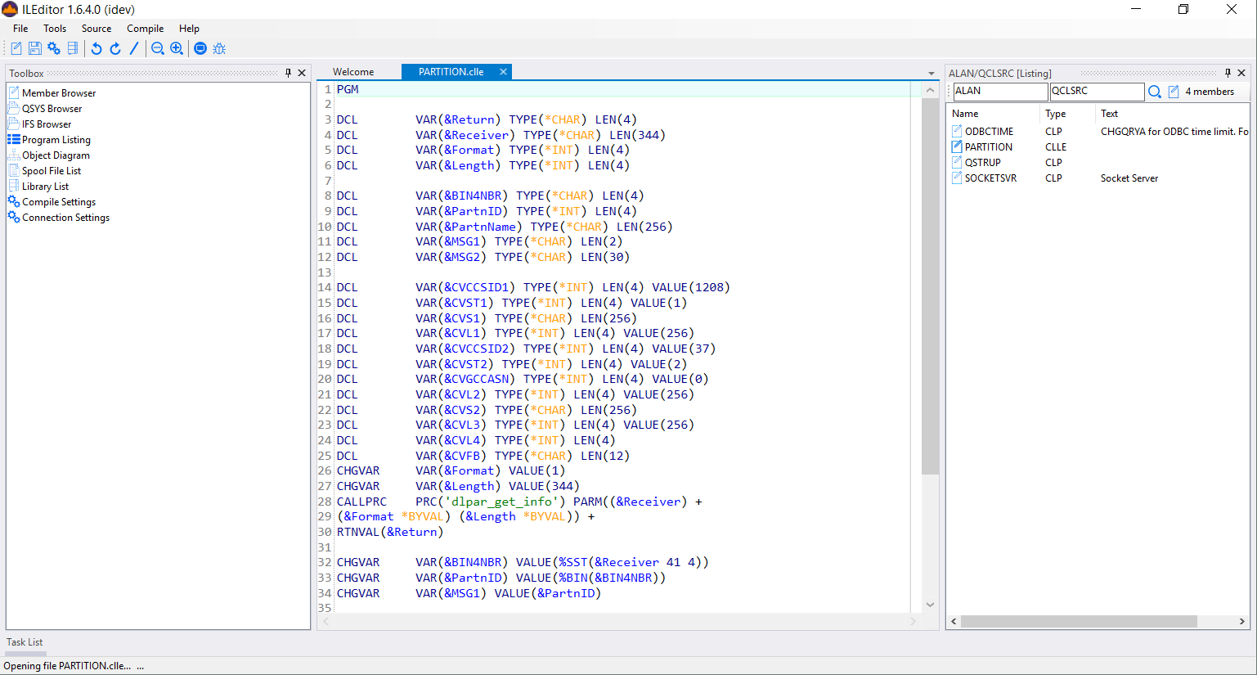Image resolution: width=1257 pixels, height=675 pixels.
Task: Click the double-gear icon in the toolbar
Action: (54, 49)
